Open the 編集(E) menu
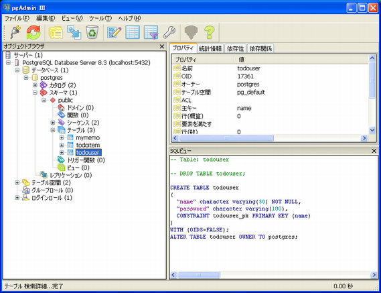This screenshot has height=293, width=381. pos(46,18)
